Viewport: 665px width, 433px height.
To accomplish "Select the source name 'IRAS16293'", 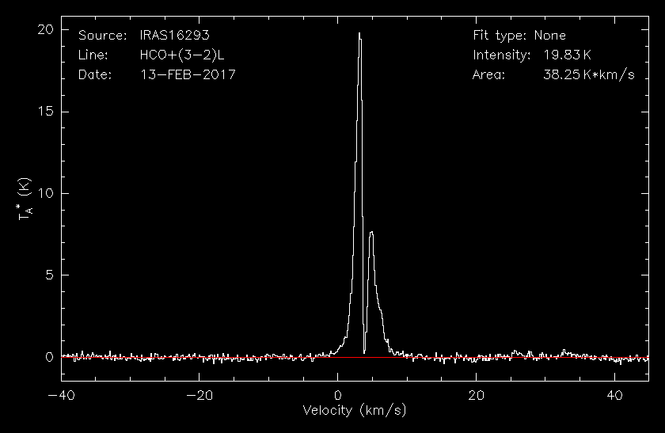I will (x=174, y=35).
